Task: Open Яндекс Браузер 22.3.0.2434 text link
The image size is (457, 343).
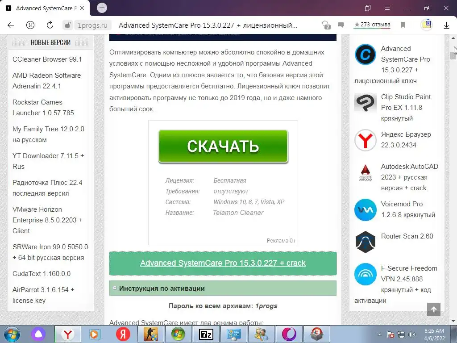Action: click(x=406, y=140)
